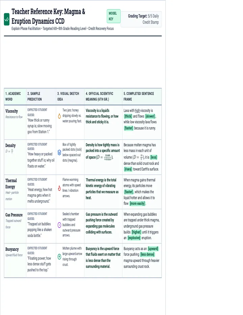Click the 'Thermal energy is the total kinetic energy' definition

click(102, 189)
